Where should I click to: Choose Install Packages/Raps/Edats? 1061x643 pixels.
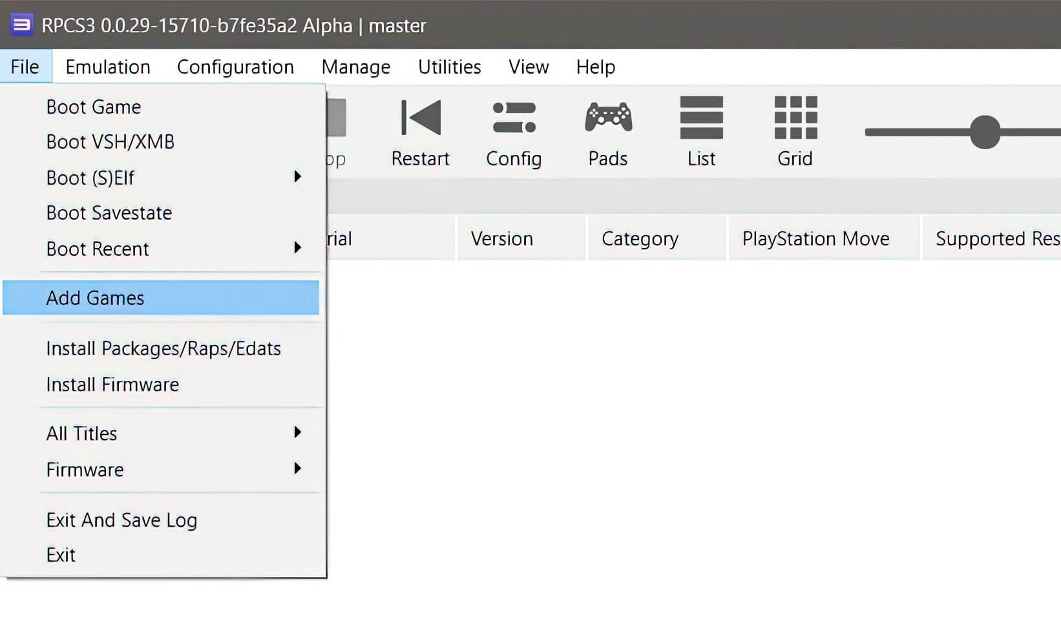[x=163, y=348]
